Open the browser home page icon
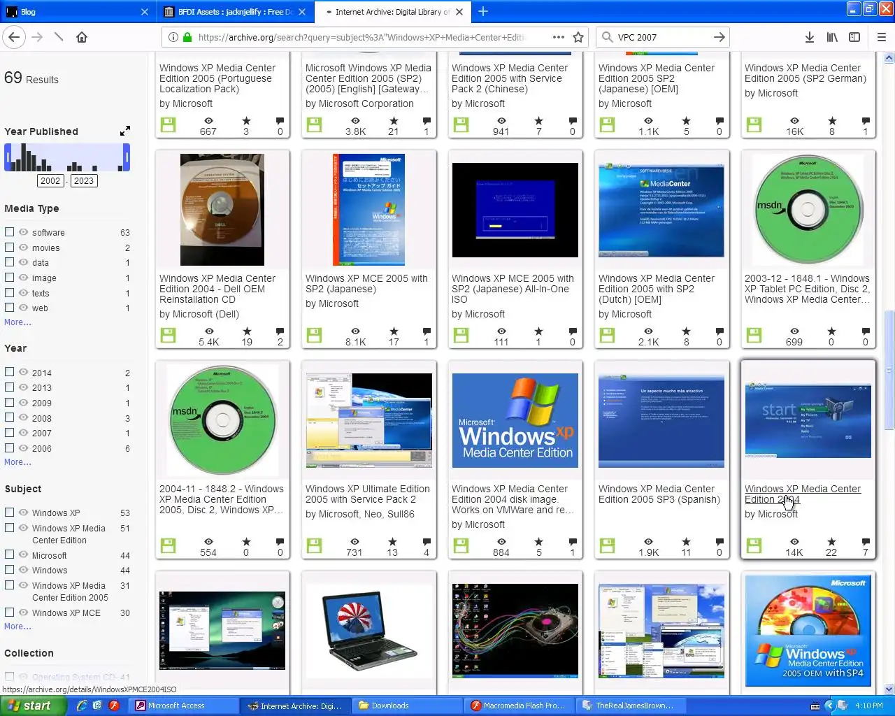Viewport: 895px width, 716px height. pos(82,37)
